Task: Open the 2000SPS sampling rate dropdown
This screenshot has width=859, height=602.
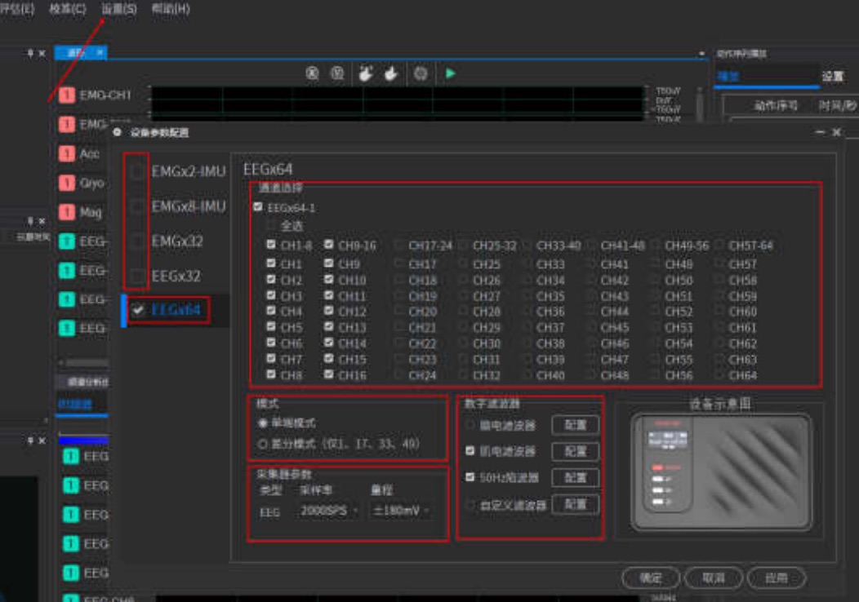Action: tap(329, 511)
